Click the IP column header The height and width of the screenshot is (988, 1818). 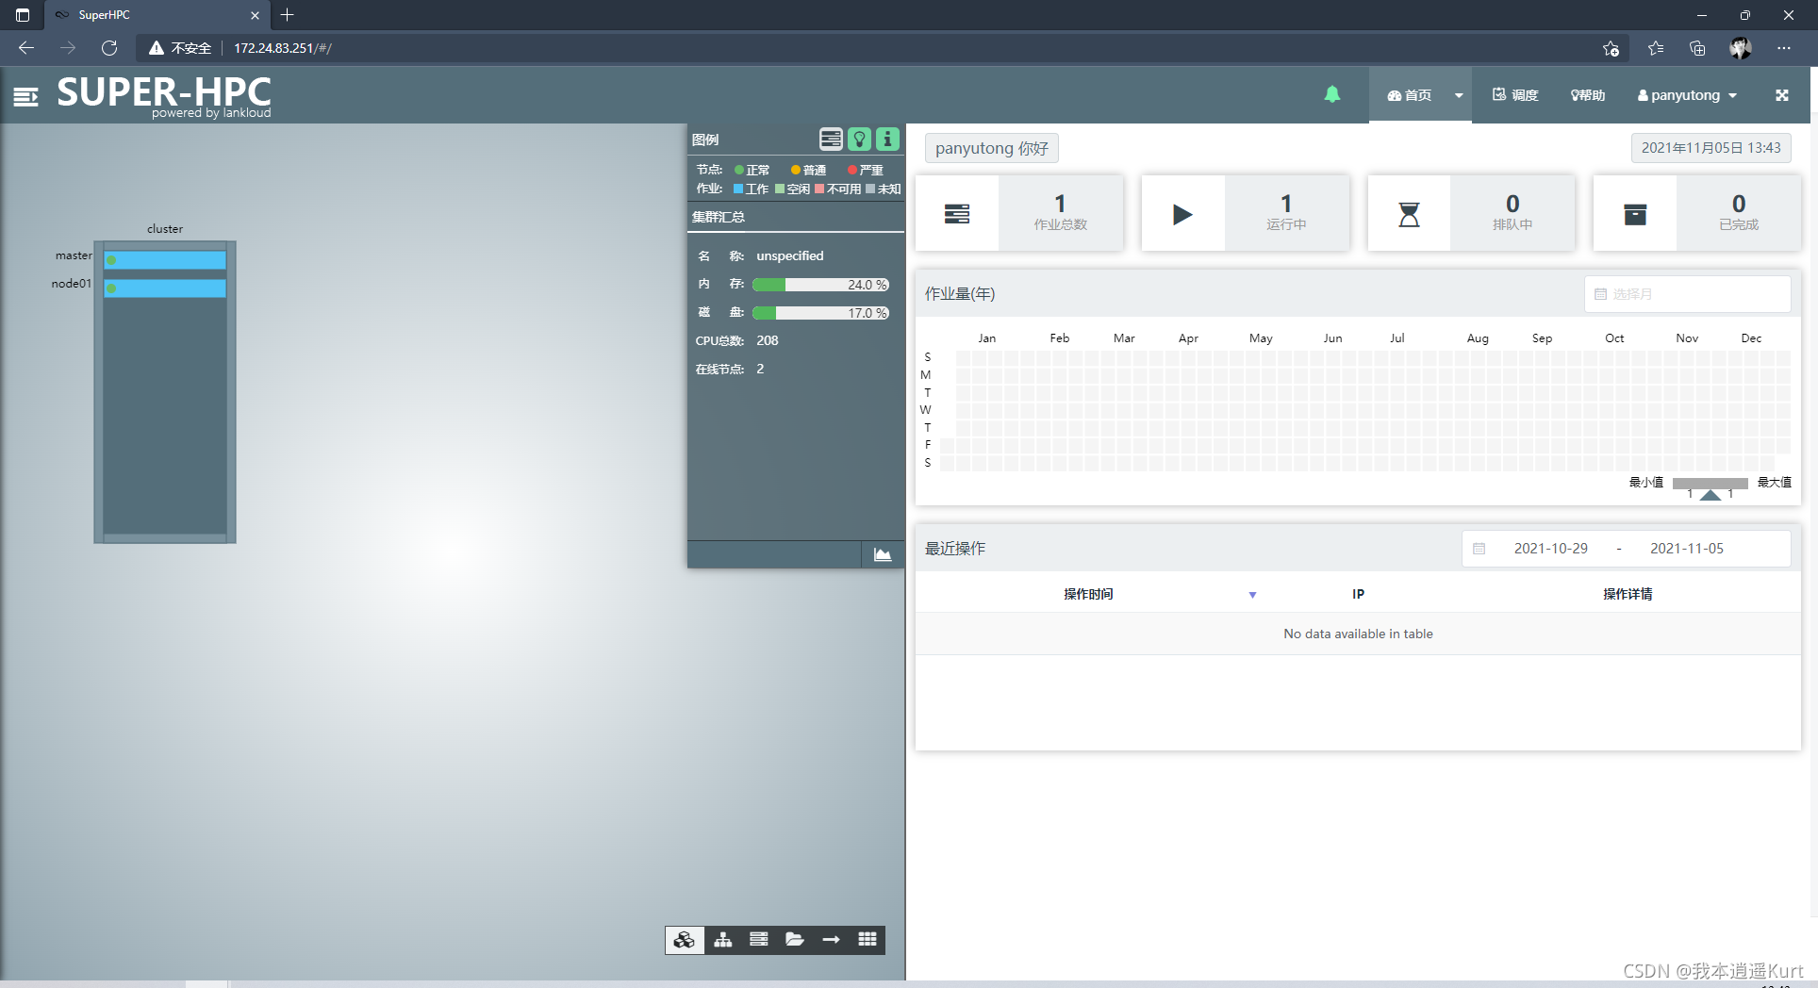point(1358,594)
